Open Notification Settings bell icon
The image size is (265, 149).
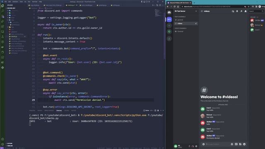(x=237, y=11)
